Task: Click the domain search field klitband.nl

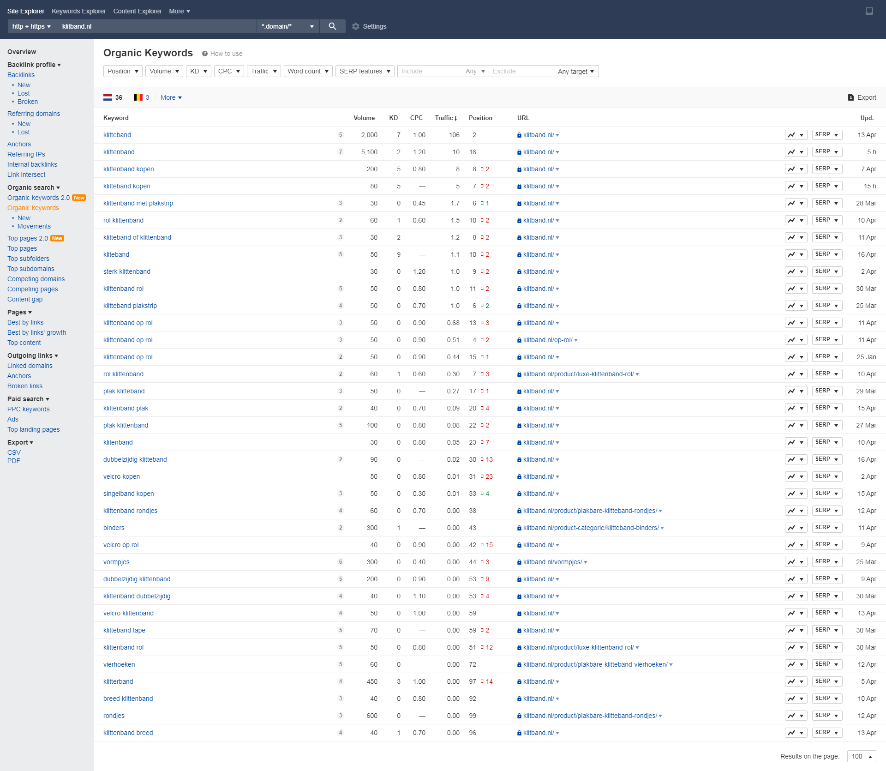Action: coord(156,26)
